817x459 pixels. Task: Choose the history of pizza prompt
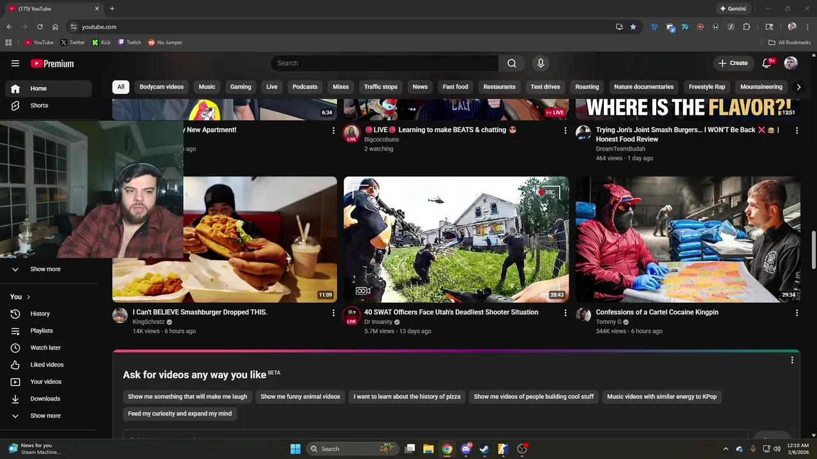[407, 397]
